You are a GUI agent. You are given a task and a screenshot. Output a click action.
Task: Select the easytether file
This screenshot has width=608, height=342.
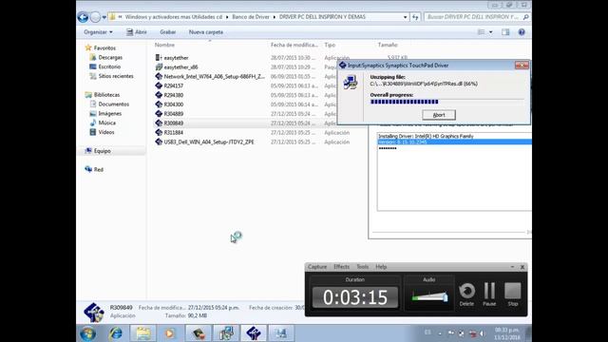172,58
